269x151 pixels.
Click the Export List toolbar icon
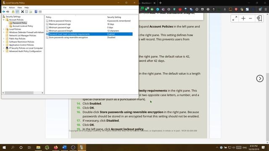[31, 12]
